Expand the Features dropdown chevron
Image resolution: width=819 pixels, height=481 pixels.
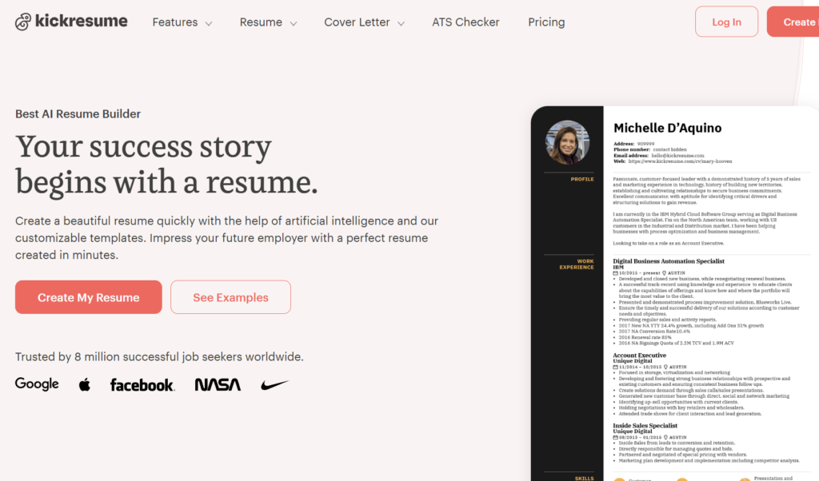[x=209, y=24]
